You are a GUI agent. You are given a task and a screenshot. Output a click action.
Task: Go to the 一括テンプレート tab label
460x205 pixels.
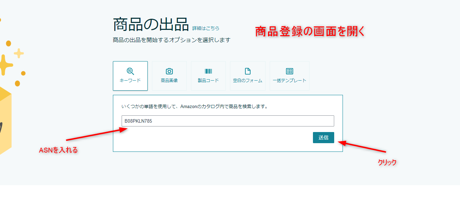tap(290, 80)
